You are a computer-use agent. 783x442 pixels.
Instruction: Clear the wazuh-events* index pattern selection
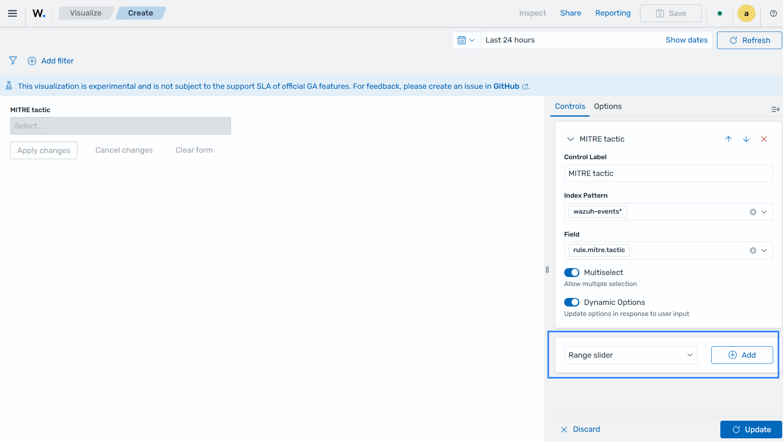point(753,212)
